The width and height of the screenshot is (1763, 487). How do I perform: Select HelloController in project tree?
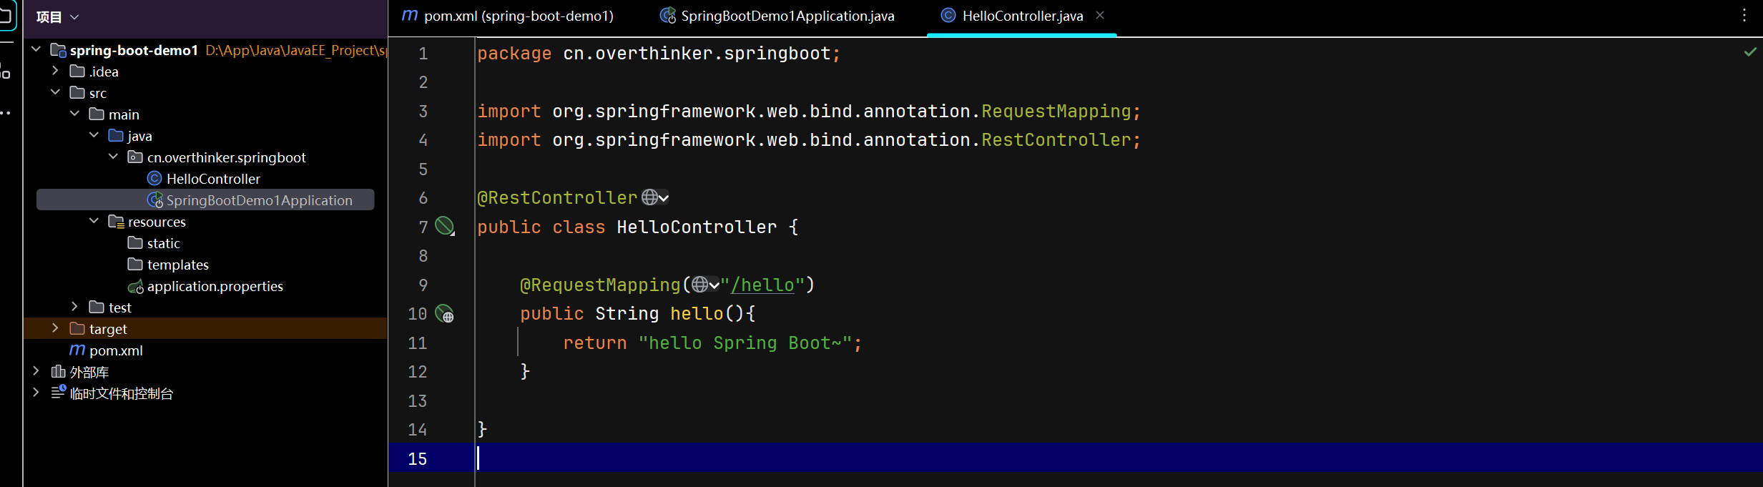pyautogui.click(x=213, y=179)
